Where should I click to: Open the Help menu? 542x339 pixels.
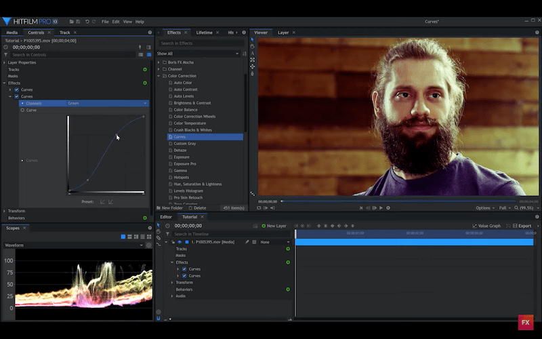coord(140,22)
